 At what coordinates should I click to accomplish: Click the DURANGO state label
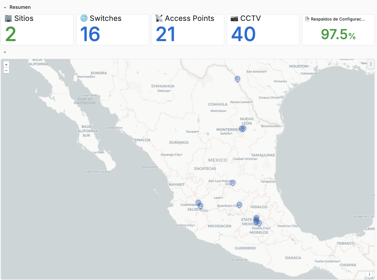pyautogui.click(x=179, y=142)
